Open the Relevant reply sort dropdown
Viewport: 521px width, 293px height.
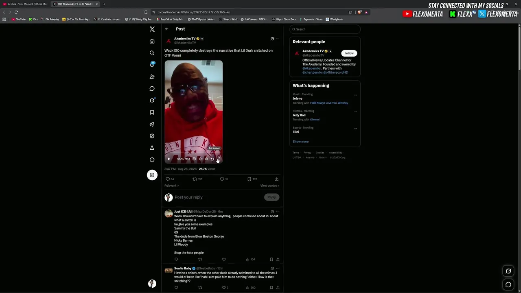point(171,186)
